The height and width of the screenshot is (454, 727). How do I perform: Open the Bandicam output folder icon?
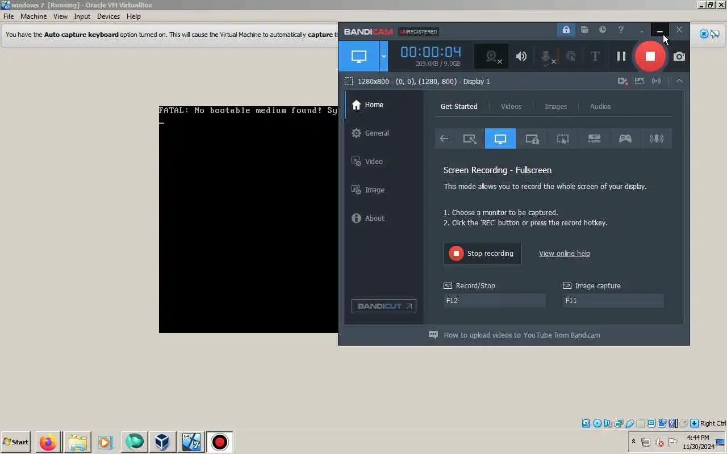pos(584,30)
